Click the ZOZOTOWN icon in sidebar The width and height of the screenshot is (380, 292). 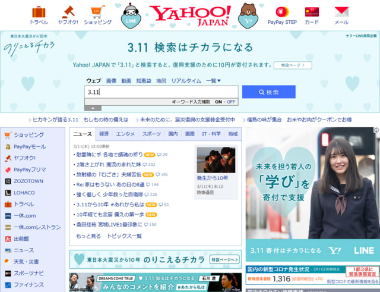(8, 181)
